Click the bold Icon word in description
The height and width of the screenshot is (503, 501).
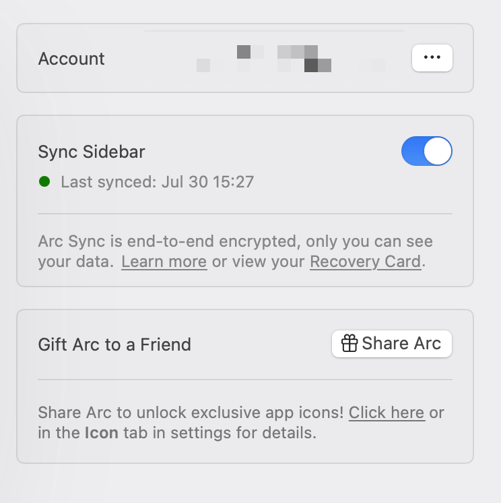pyautogui.click(x=102, y=433)
